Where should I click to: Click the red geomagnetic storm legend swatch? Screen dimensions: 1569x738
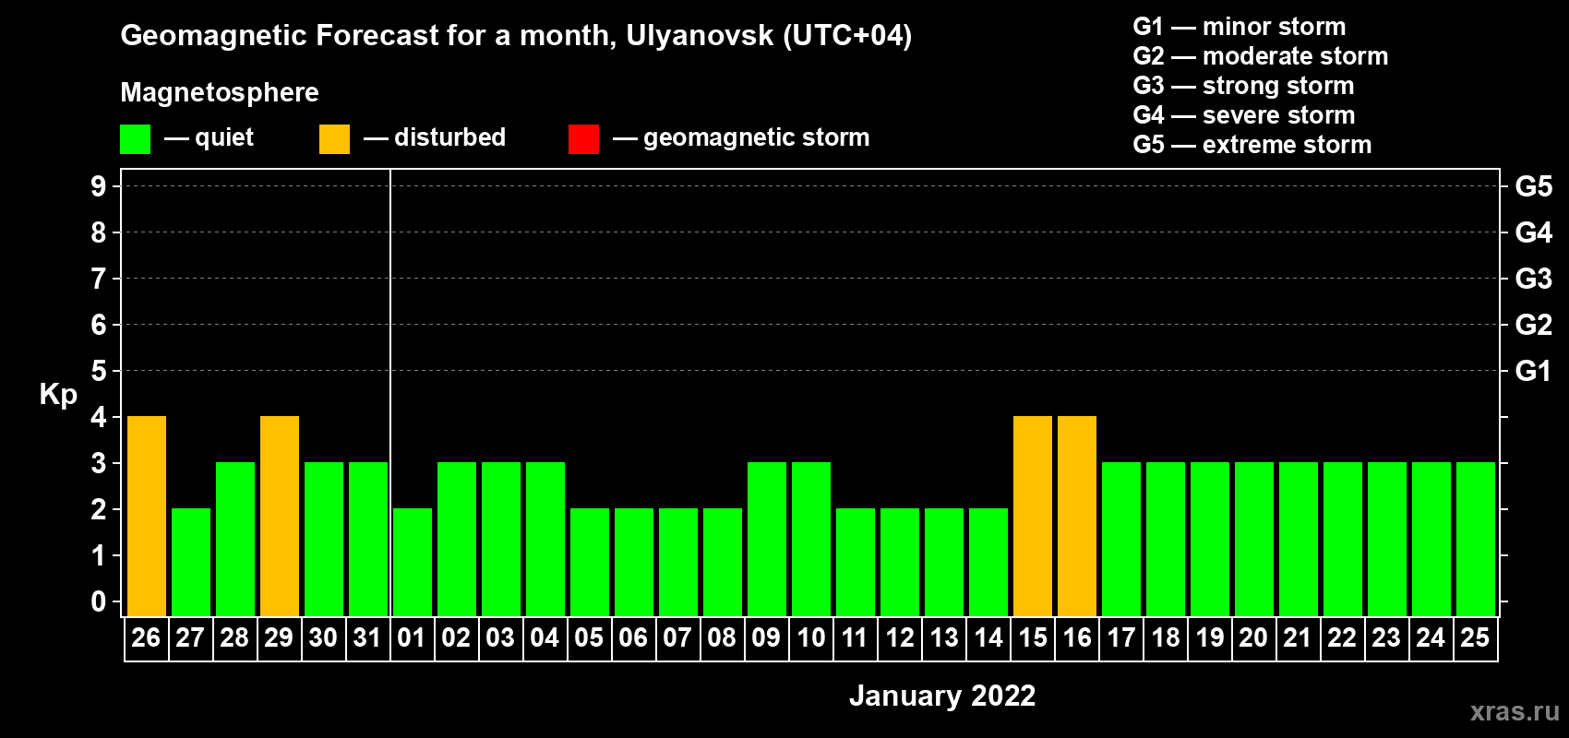583,139
